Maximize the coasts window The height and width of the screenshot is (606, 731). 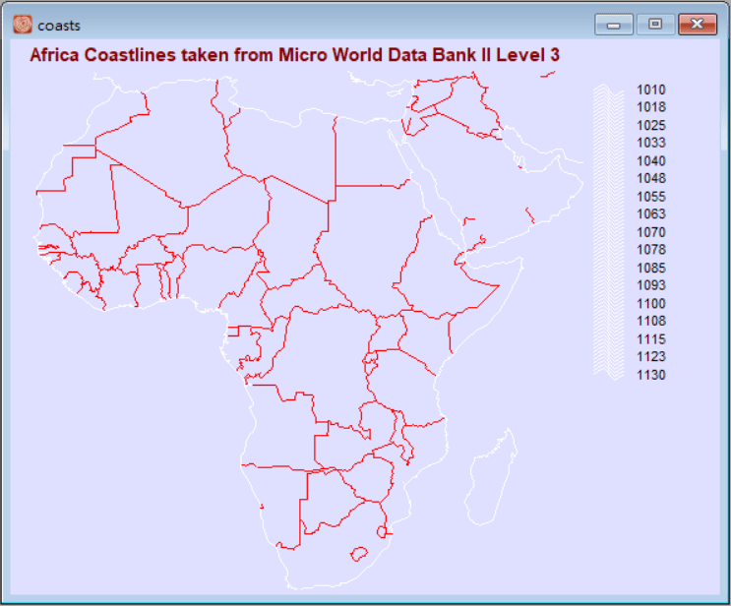[x=655, y=25]
